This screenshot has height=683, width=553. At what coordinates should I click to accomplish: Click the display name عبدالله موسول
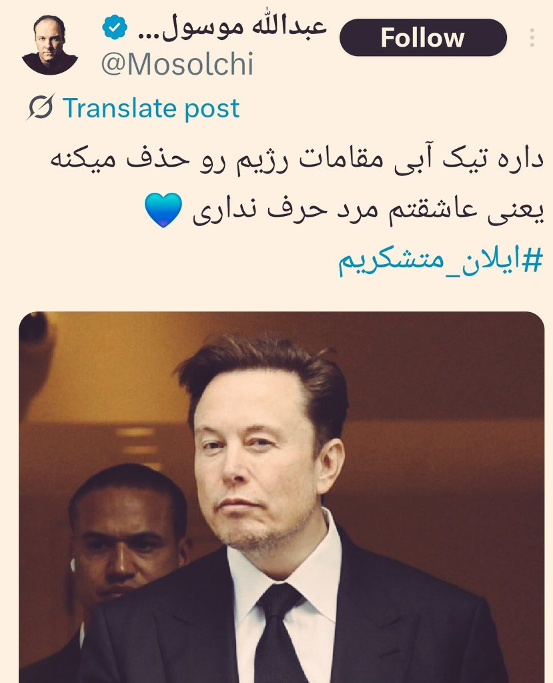(232, 27)
